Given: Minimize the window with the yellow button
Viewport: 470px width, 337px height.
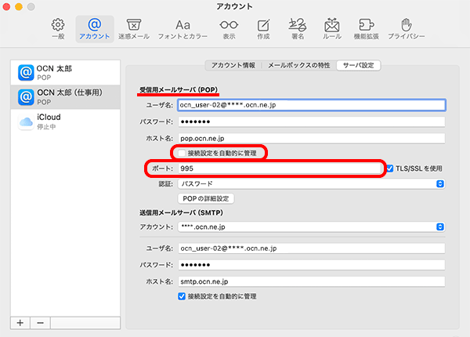Looking at the screenshot, I should tap(19, 6).
